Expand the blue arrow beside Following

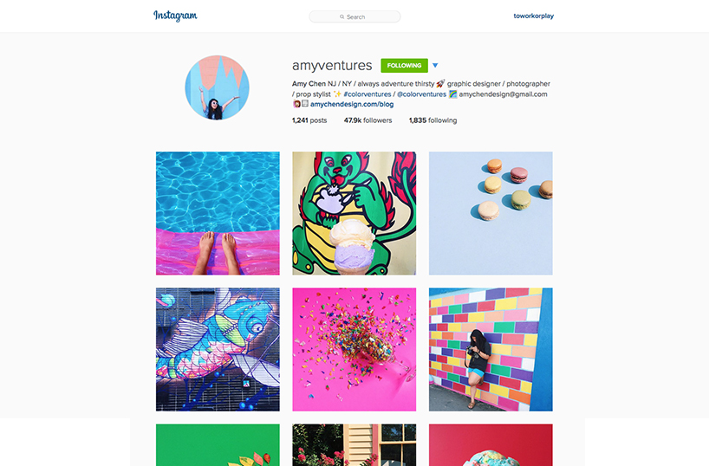pyautogui.click(x=435, y=66)
